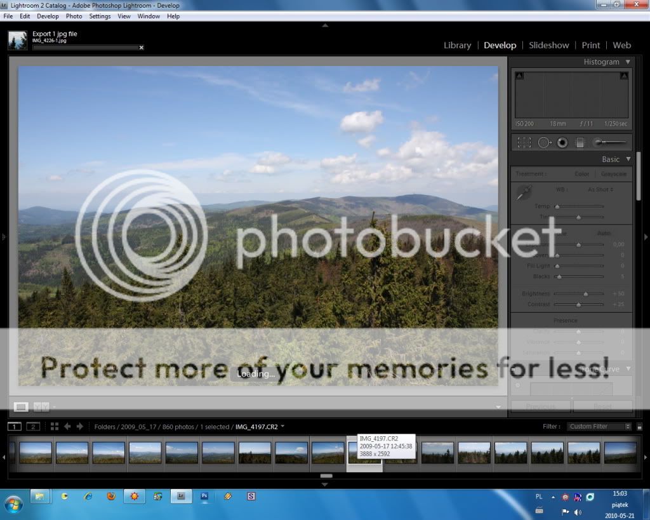
Task: Set Treatment to Color
Action: (581, 174)
